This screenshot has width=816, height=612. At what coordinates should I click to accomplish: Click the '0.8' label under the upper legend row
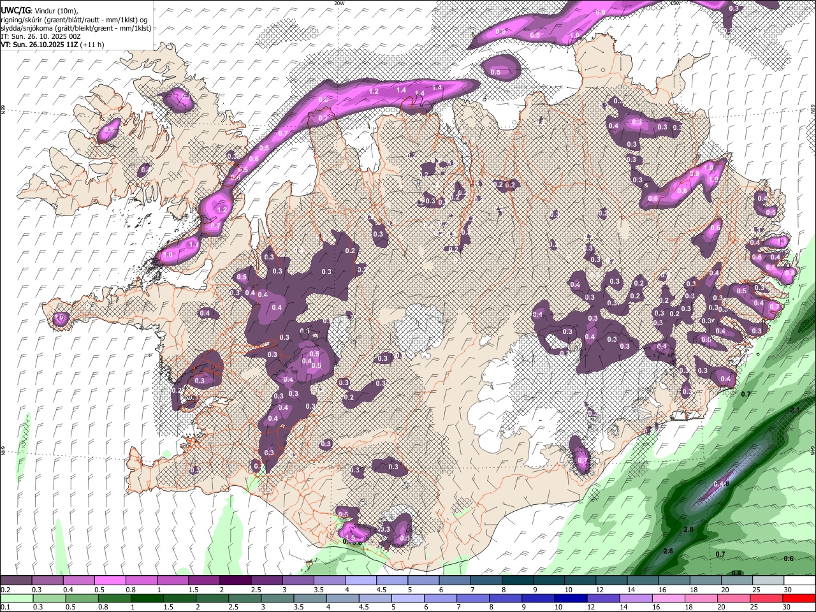pos(131,590)
